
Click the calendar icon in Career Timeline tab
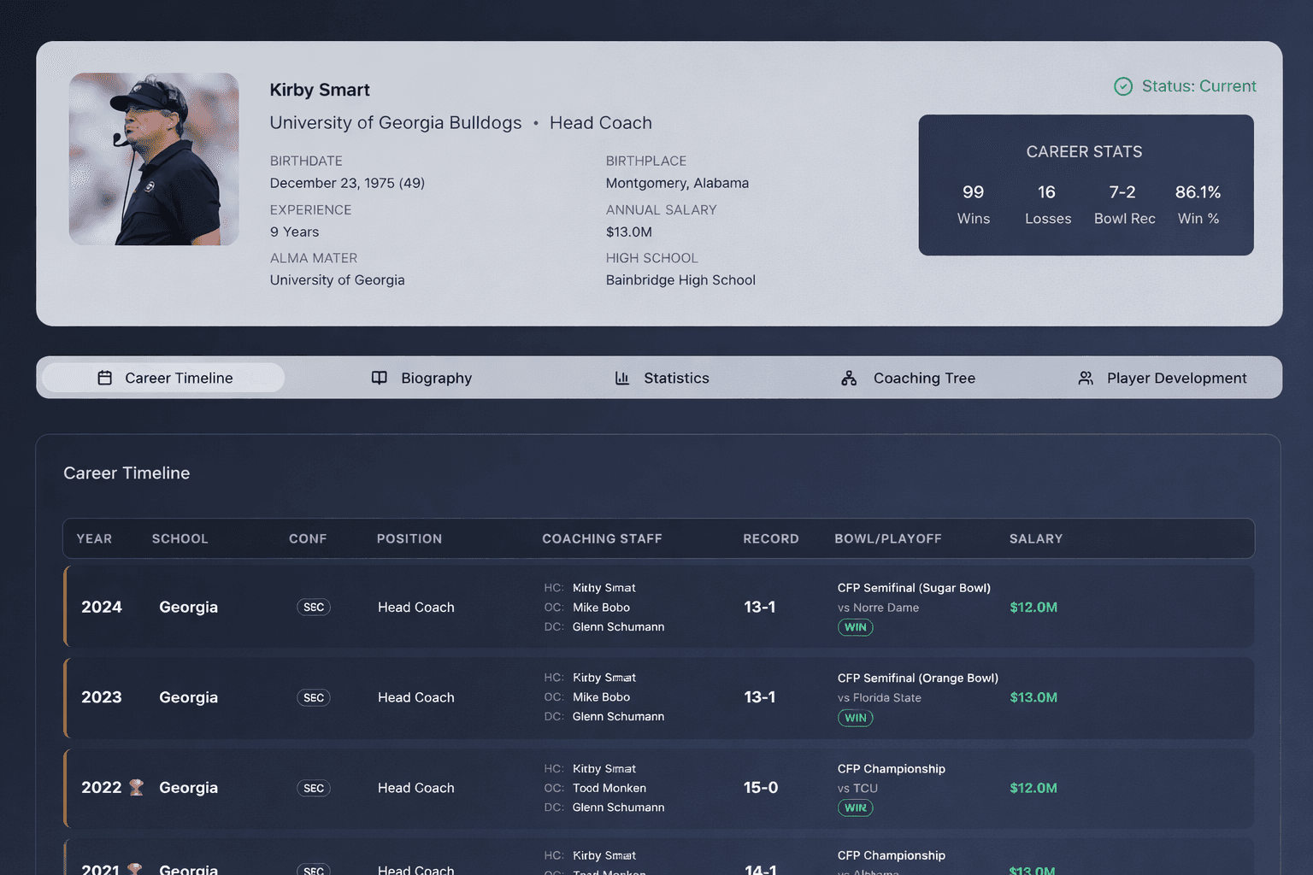click(x=105, y=378)
